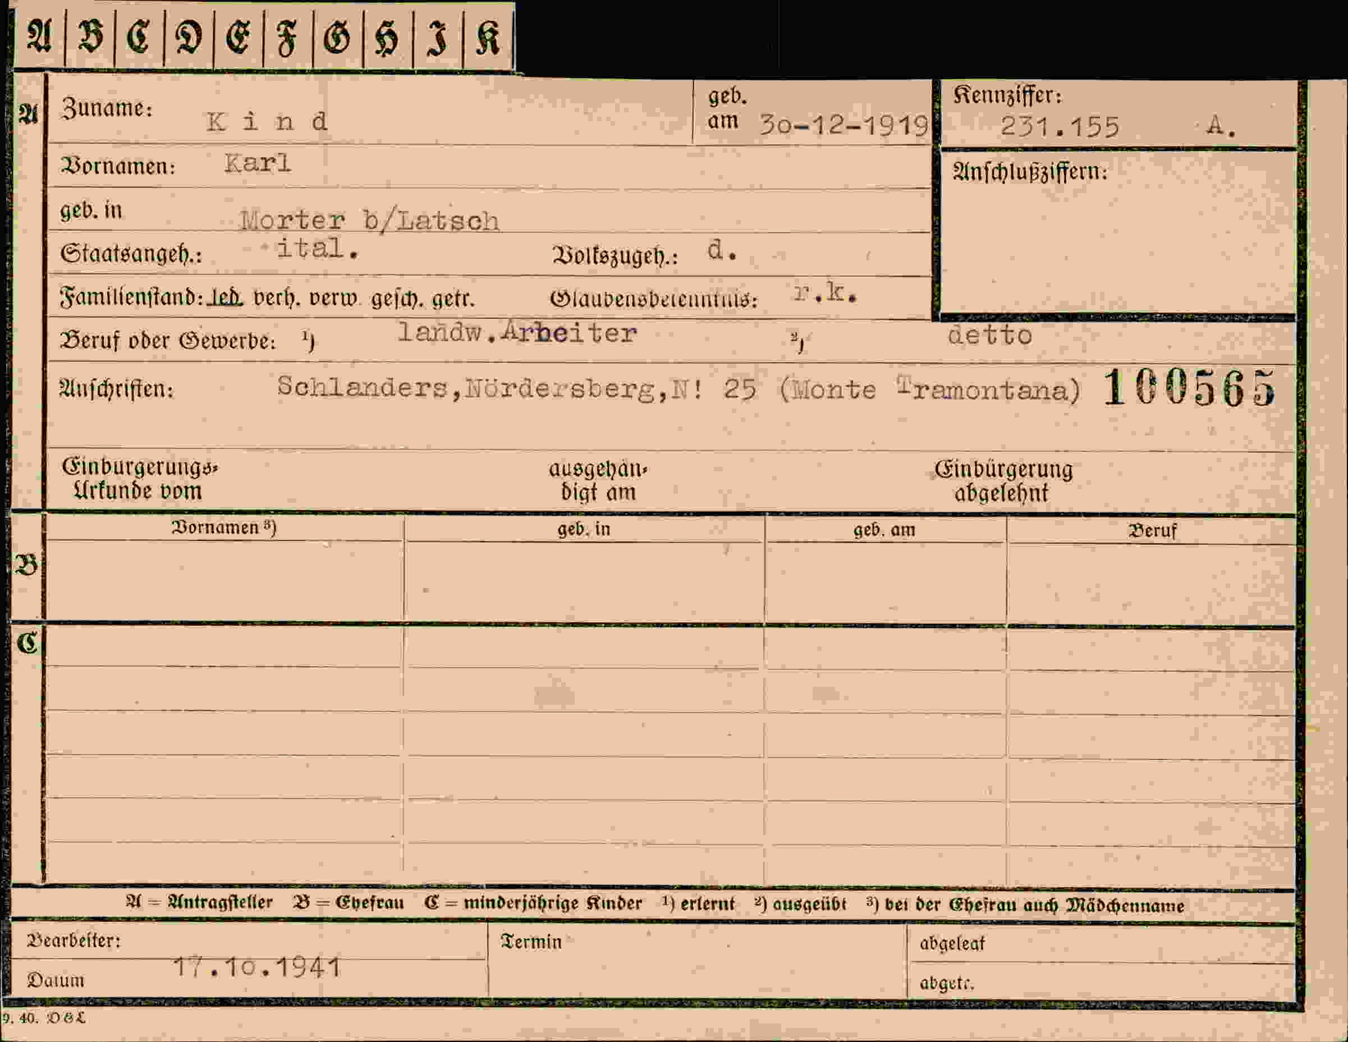
Task: Click the "Anschlußziffern:" label
Action: (x=1030, y=172)
